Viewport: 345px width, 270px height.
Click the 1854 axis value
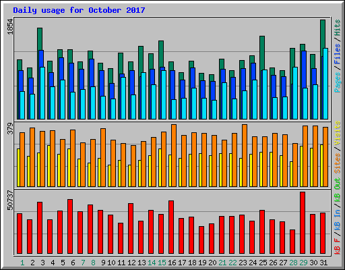tap(10, 27)
